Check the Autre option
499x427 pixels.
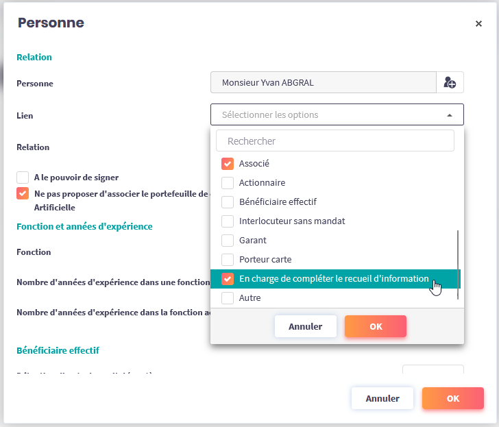[x=228, y=298]
